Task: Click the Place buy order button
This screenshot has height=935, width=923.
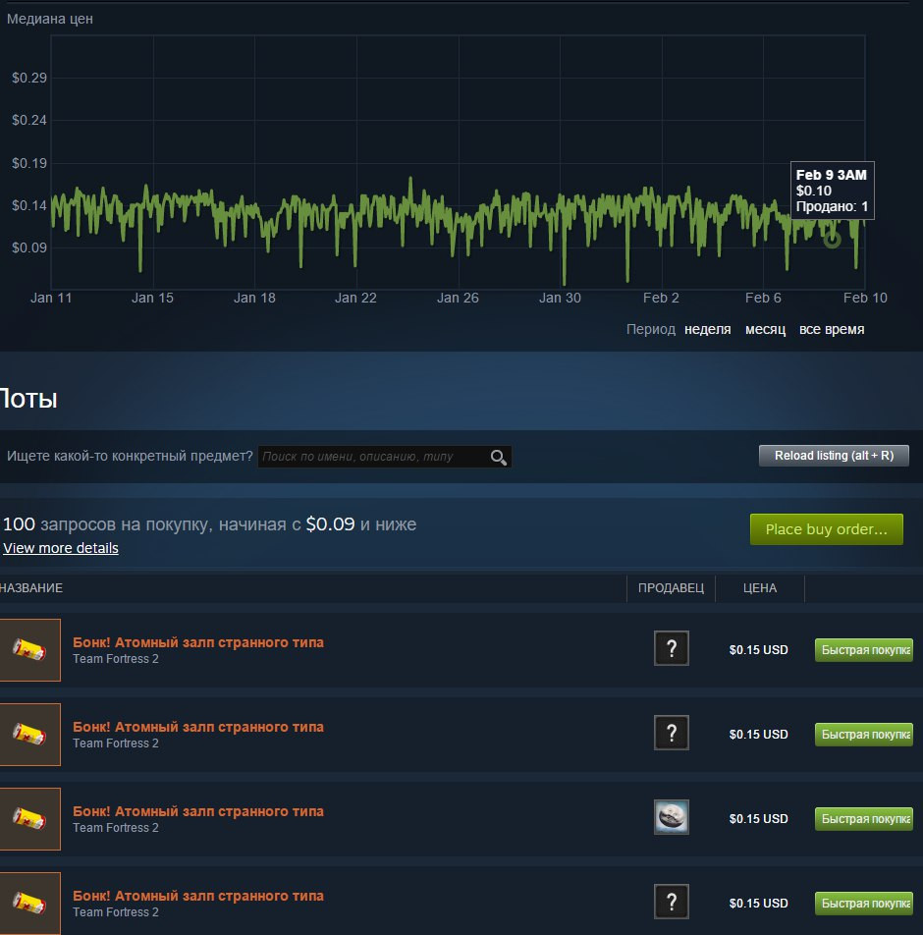Action: (x=826, y=529)
